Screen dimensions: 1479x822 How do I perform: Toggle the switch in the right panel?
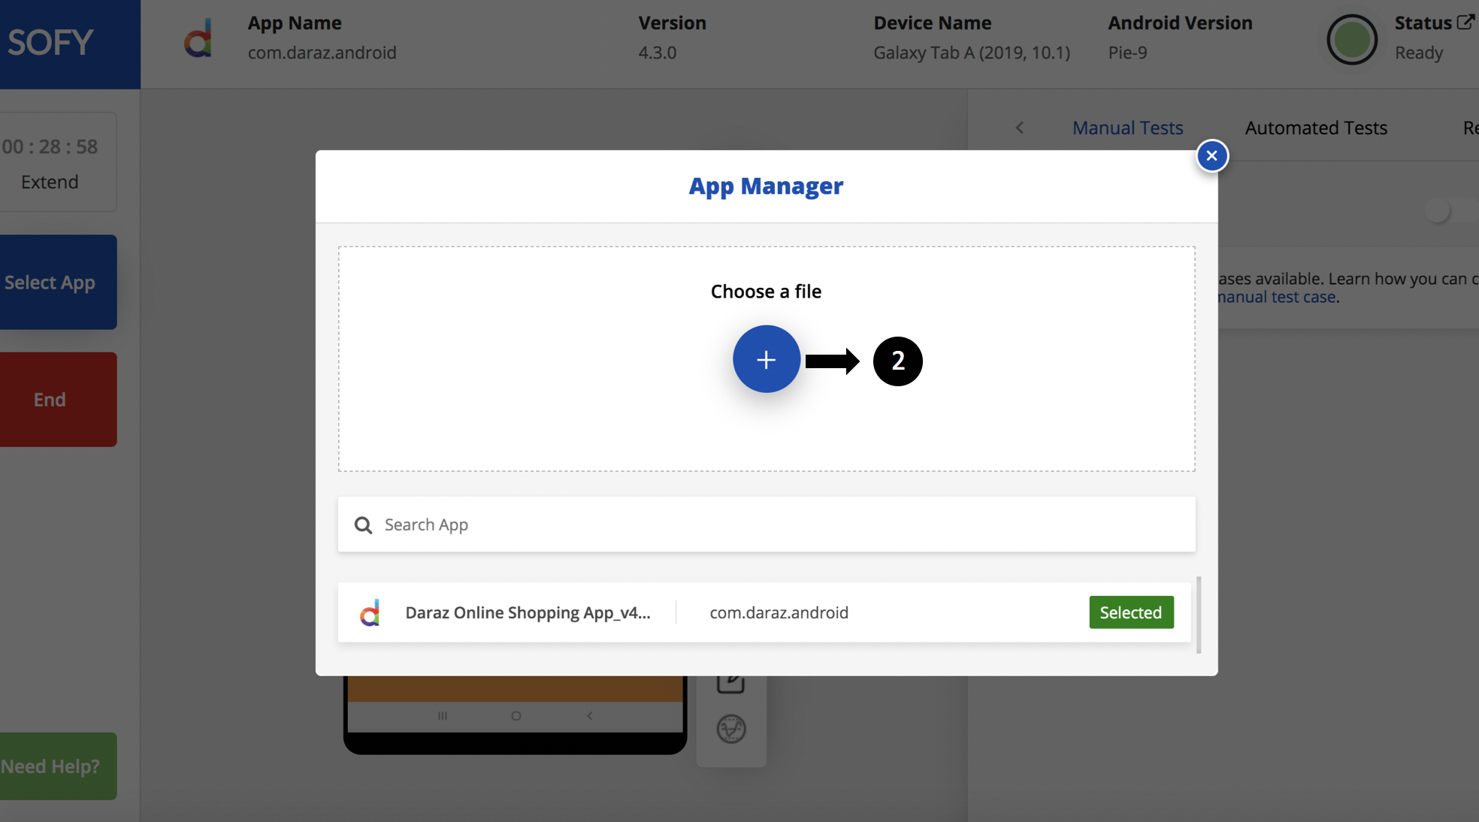1450,210
